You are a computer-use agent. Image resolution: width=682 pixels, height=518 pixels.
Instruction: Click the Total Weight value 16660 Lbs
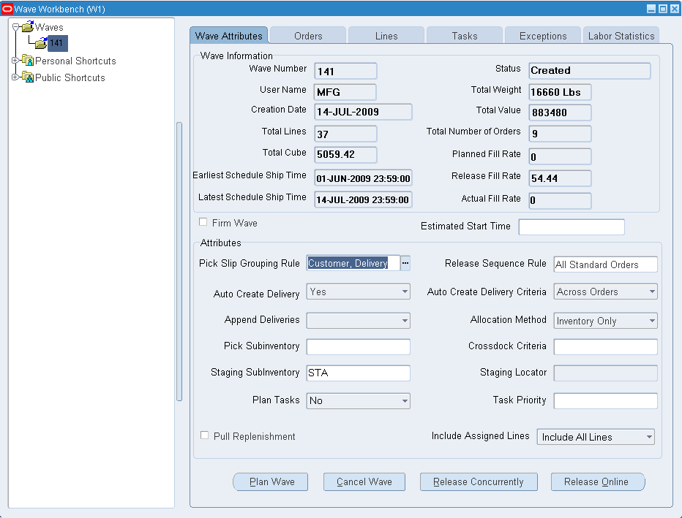pyautogui.click(x=561, y=92)
